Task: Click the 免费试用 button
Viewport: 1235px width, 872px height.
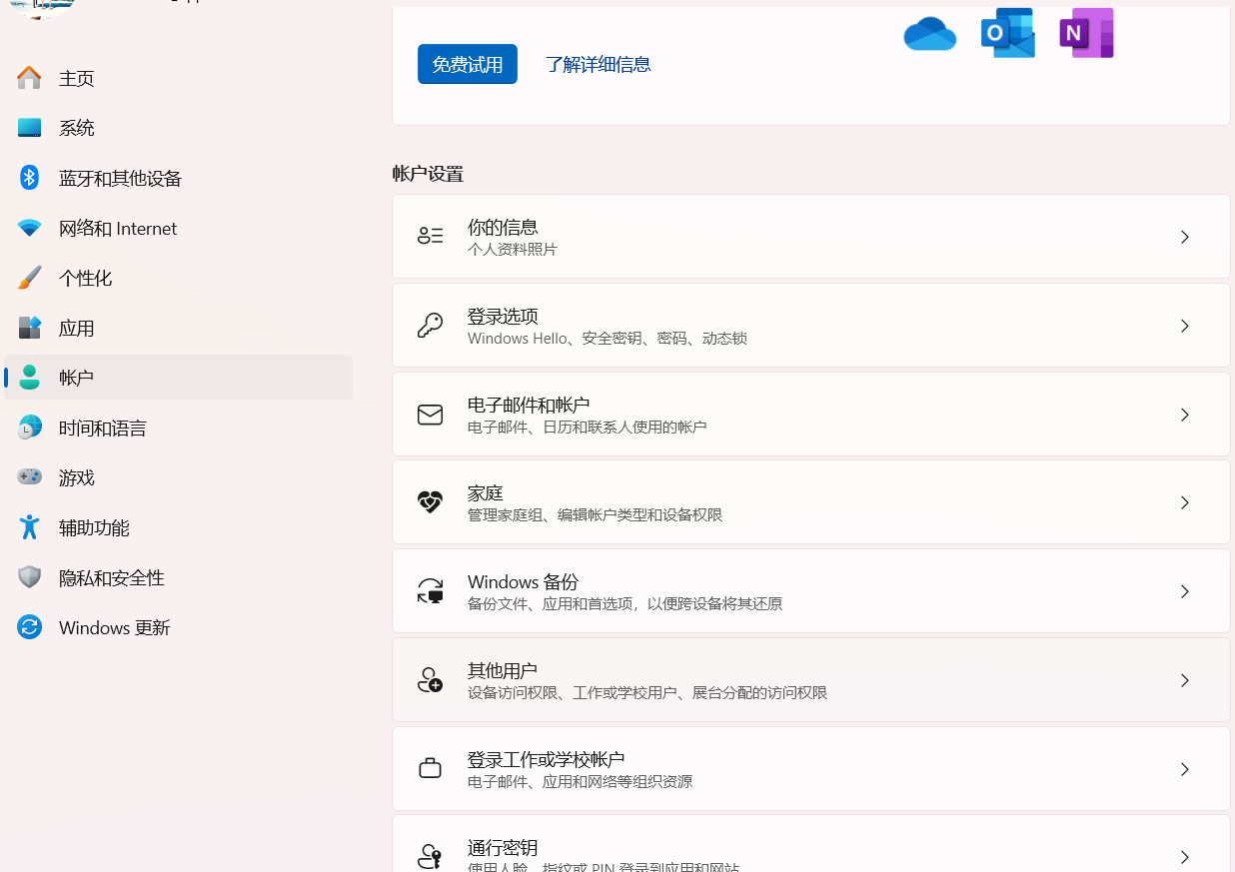Action: click(468, 64)
